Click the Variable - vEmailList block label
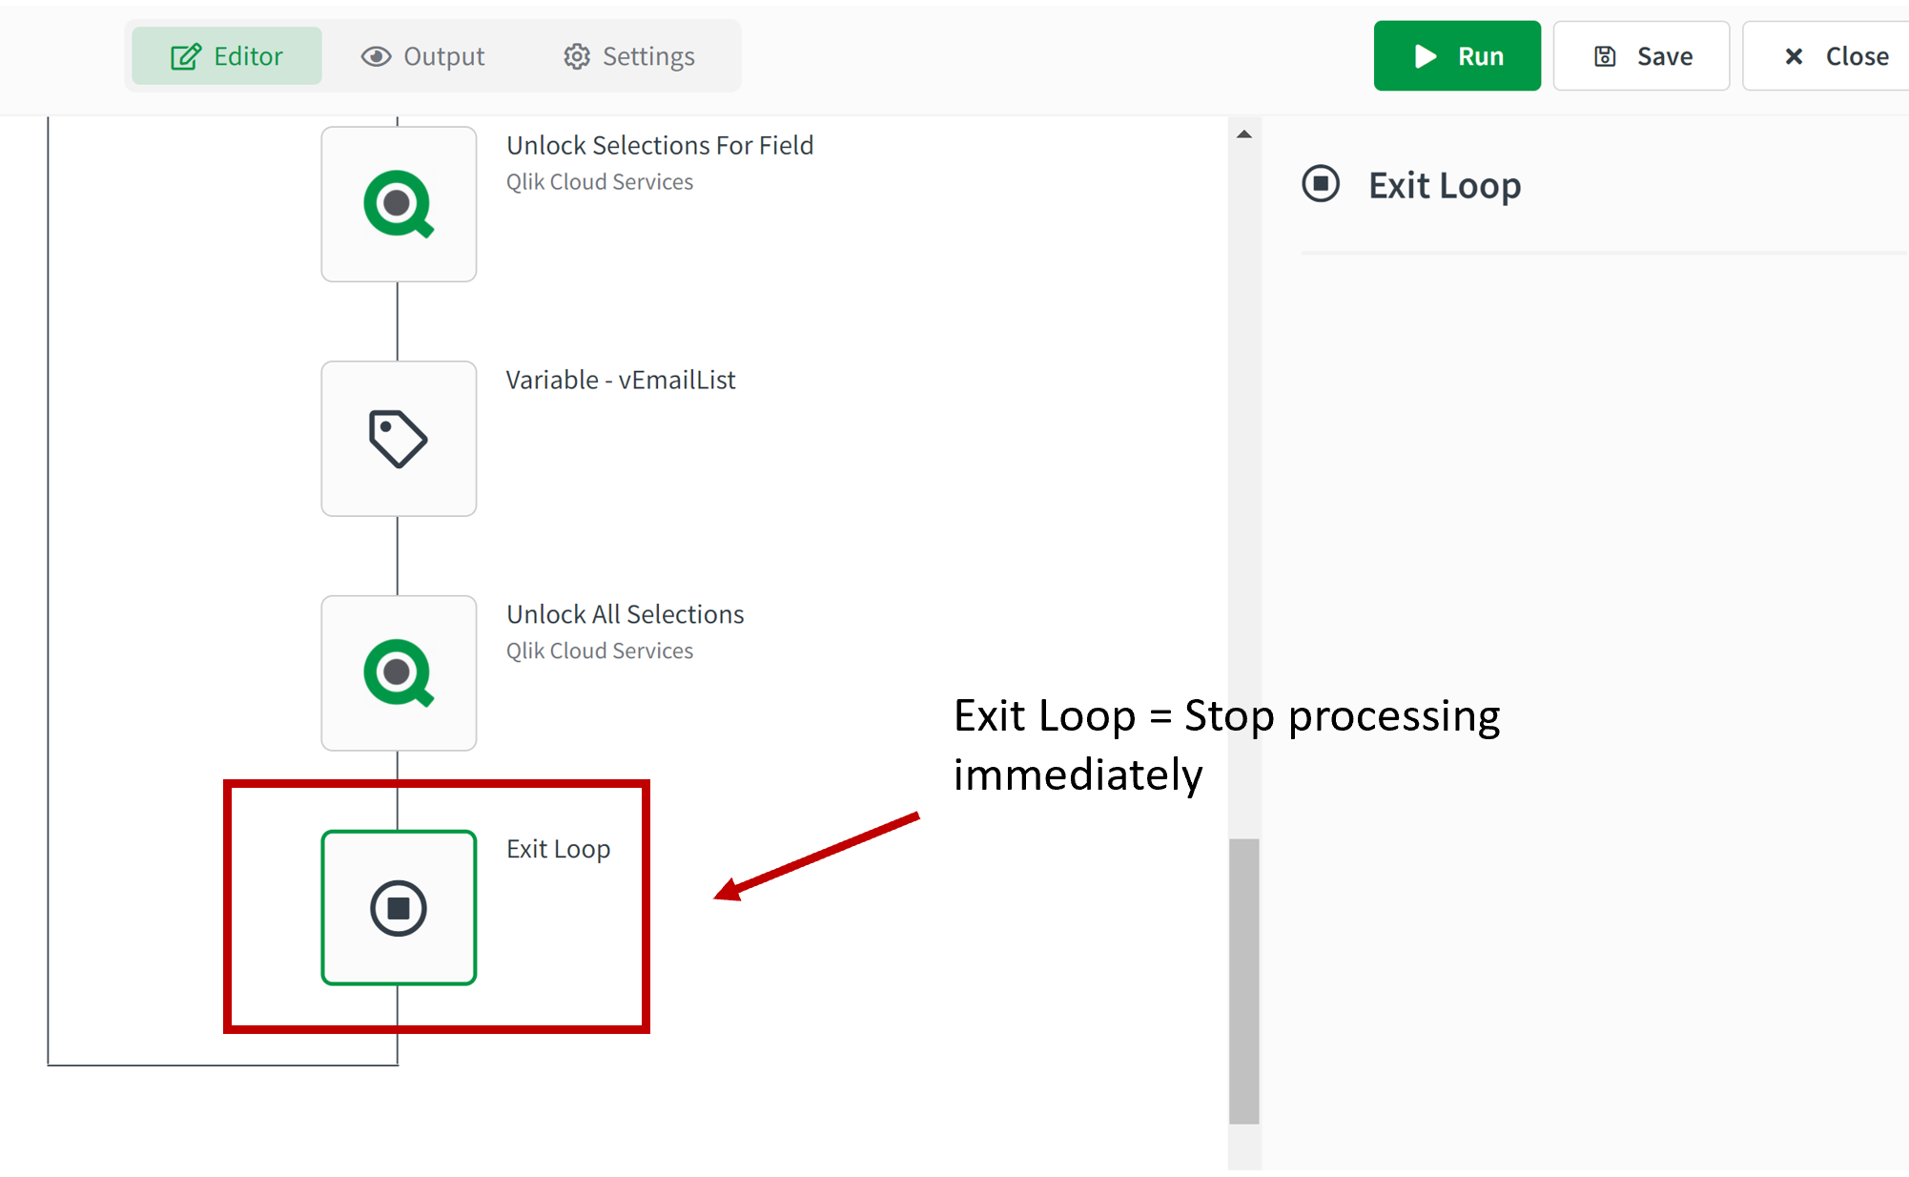This screenshot has height=1177, width=1909. point(621,380)
